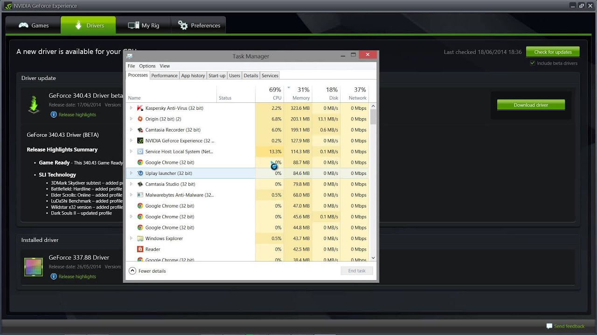
Task: Click the Send feedback link
Action: (x=569, y=326)
